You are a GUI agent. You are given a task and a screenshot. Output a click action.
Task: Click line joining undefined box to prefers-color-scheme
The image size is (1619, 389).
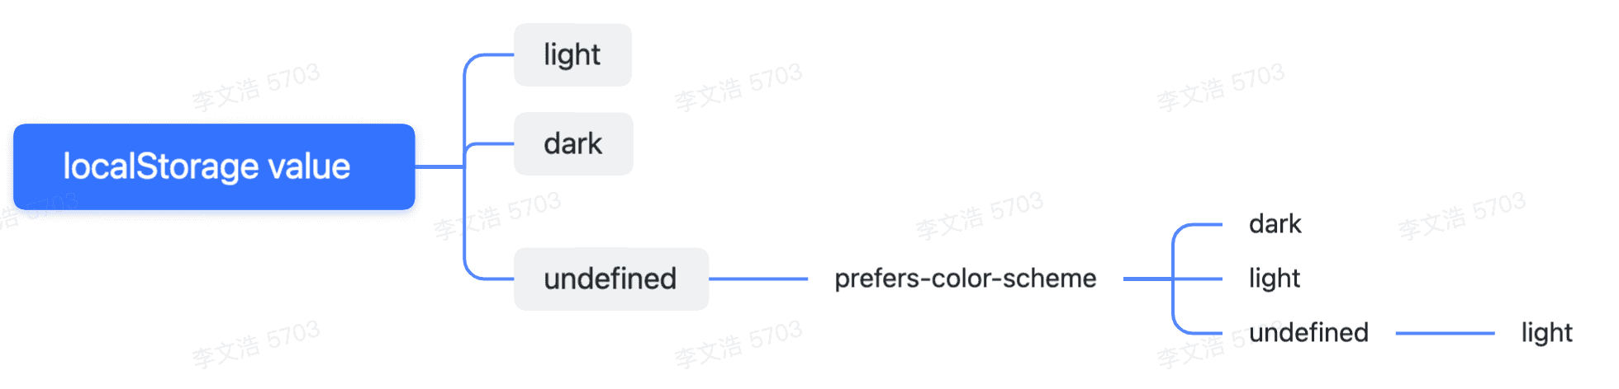pos(757,279)
